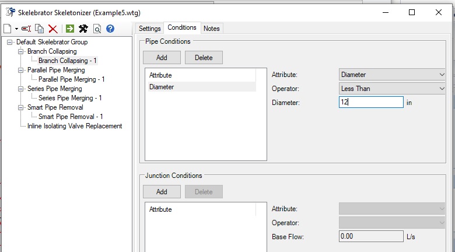Open the blue Help question mark icon
The width and height of the screenshot is (455, 252).
(110, 29)
